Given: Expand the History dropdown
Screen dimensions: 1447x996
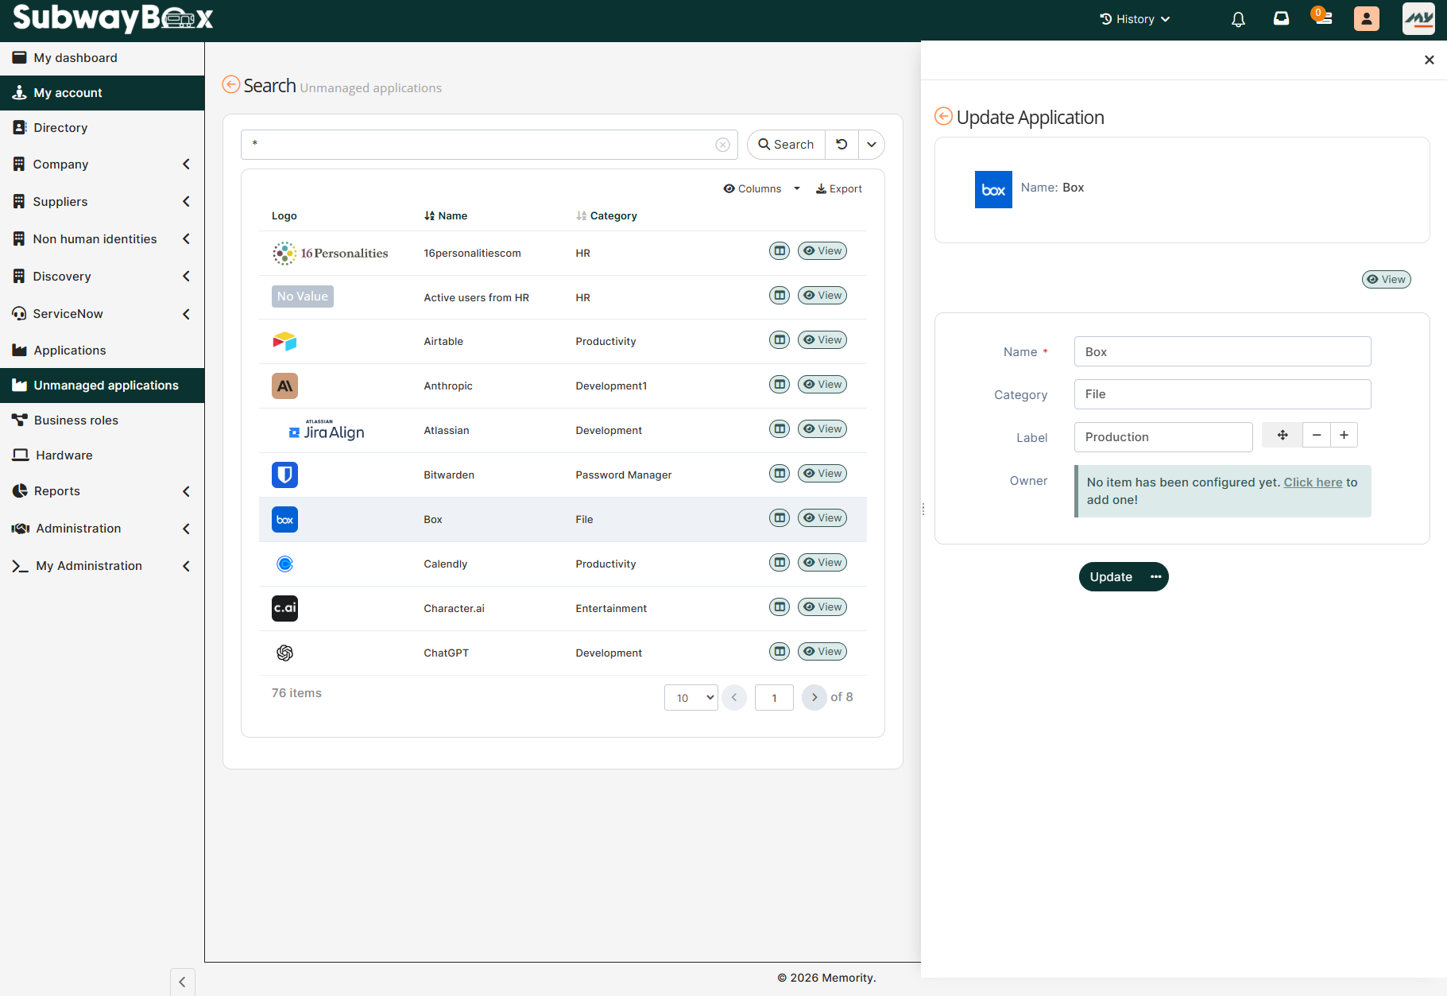Looking at the screenshot, I should [1135, 19].
